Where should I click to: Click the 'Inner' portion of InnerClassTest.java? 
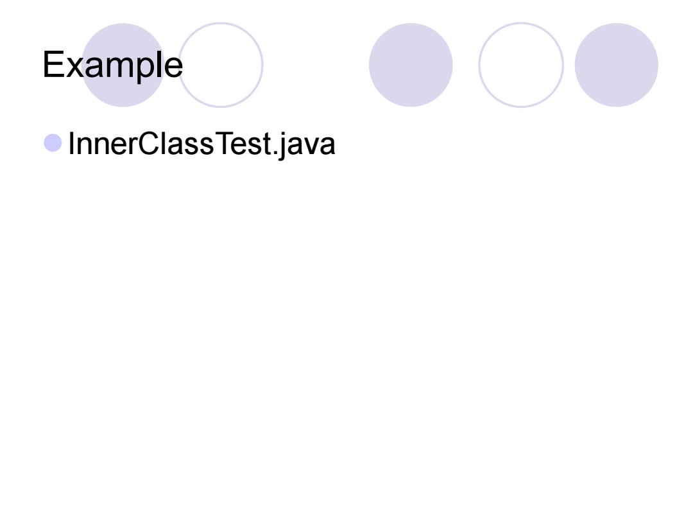(102, 144)
